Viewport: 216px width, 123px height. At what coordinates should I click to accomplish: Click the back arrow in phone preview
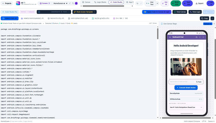[170, 37]
